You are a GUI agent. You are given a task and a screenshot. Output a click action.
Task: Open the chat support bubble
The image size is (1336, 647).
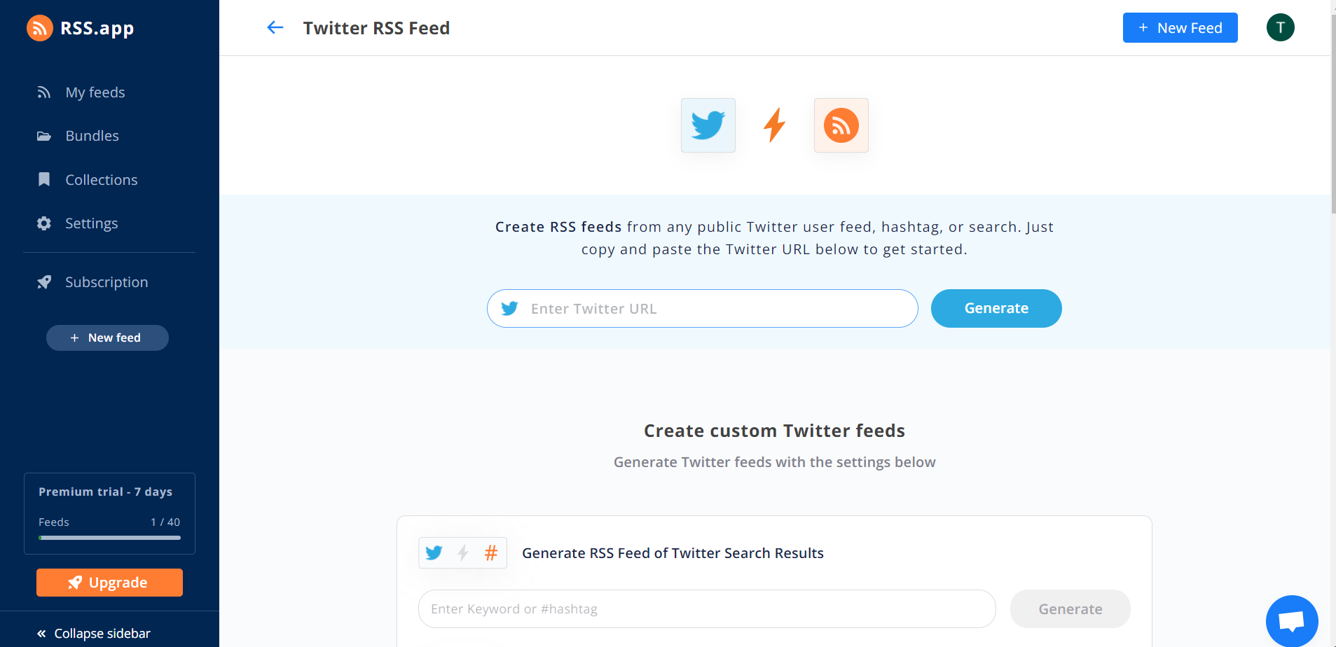point(1291,620)
